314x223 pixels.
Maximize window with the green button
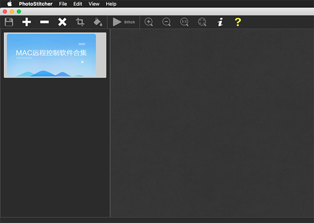pos(19,11)
